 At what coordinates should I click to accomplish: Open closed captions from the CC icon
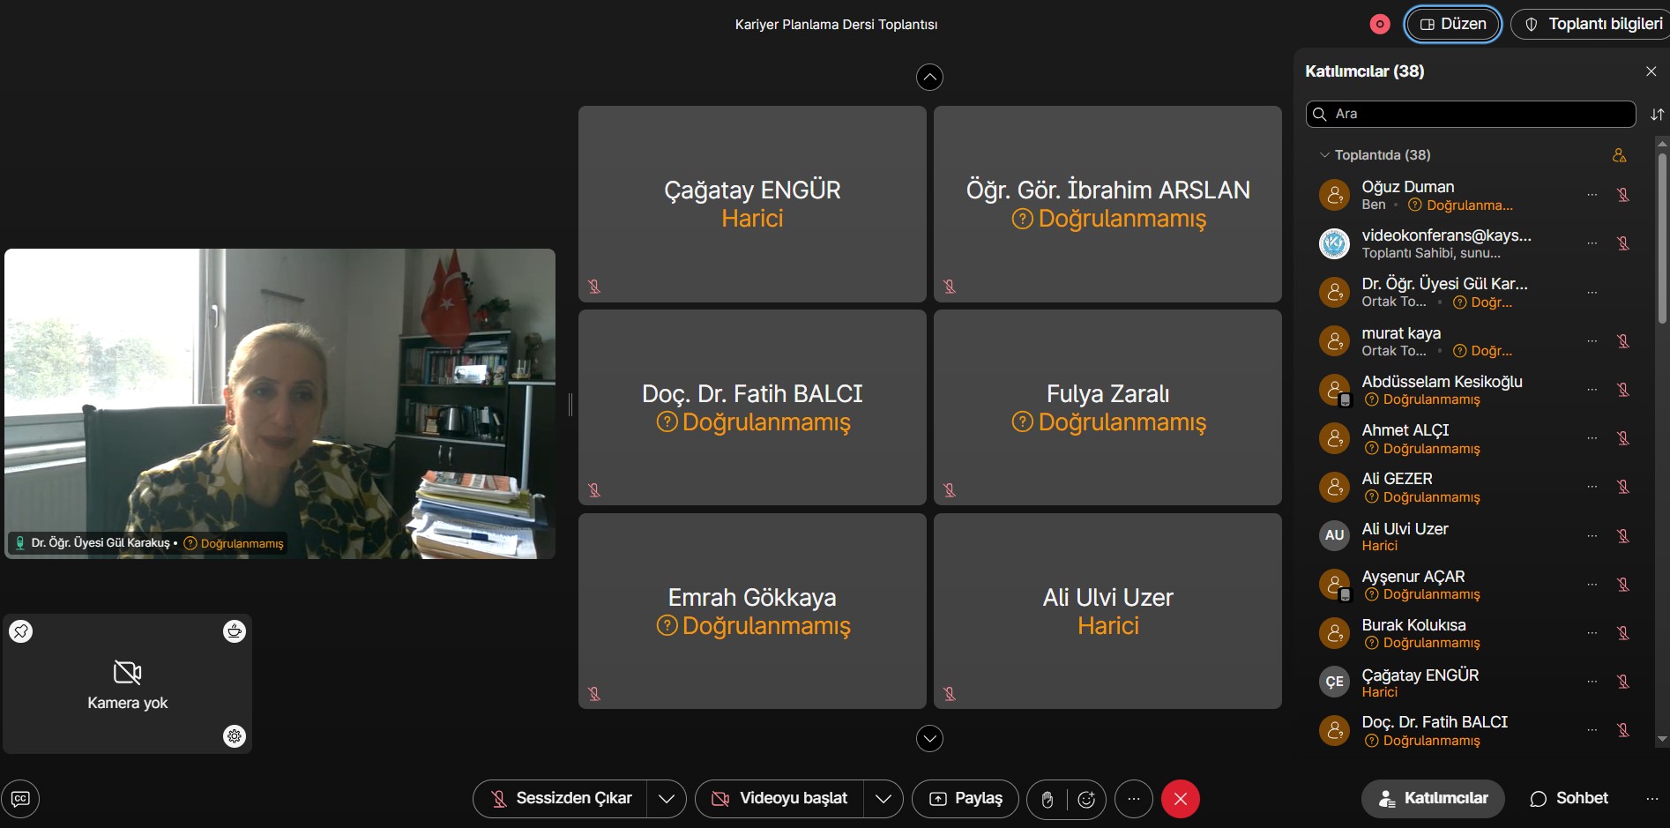(20, 799)
